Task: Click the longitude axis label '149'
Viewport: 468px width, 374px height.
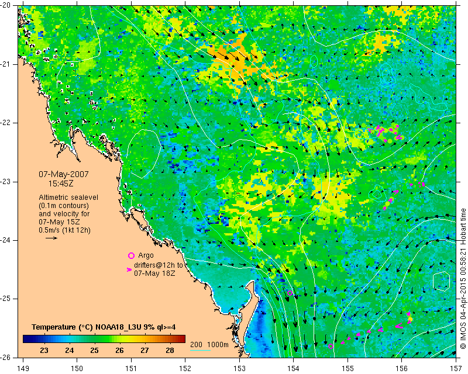Action: [23, 369]
